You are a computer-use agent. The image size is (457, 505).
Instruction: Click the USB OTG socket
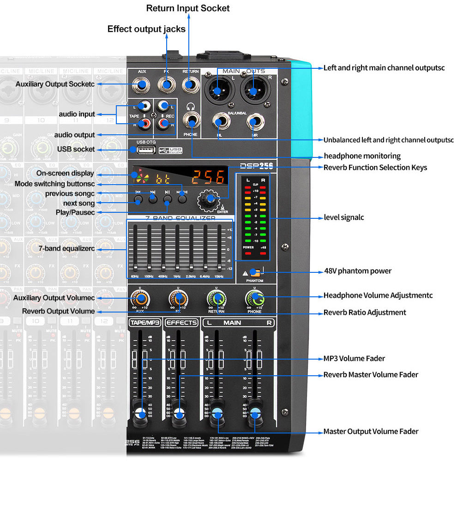point(146,150)
